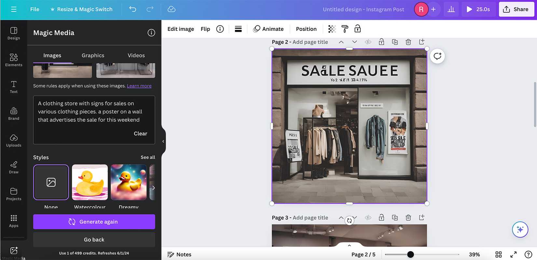Open the Canva Assistant sparkle button

(520, 229)
